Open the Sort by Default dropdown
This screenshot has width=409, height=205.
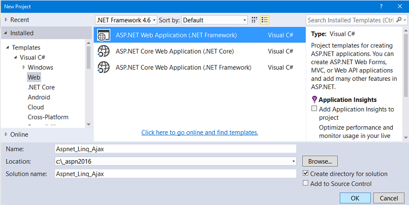[214, 20]
